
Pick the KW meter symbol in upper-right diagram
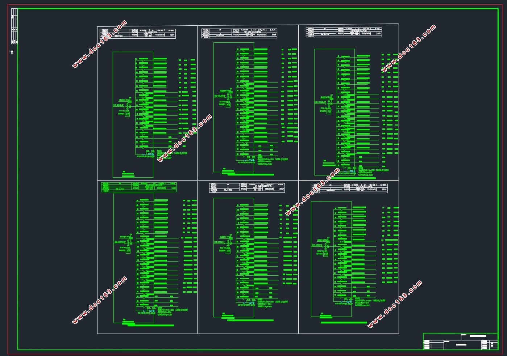click(329, 111)
